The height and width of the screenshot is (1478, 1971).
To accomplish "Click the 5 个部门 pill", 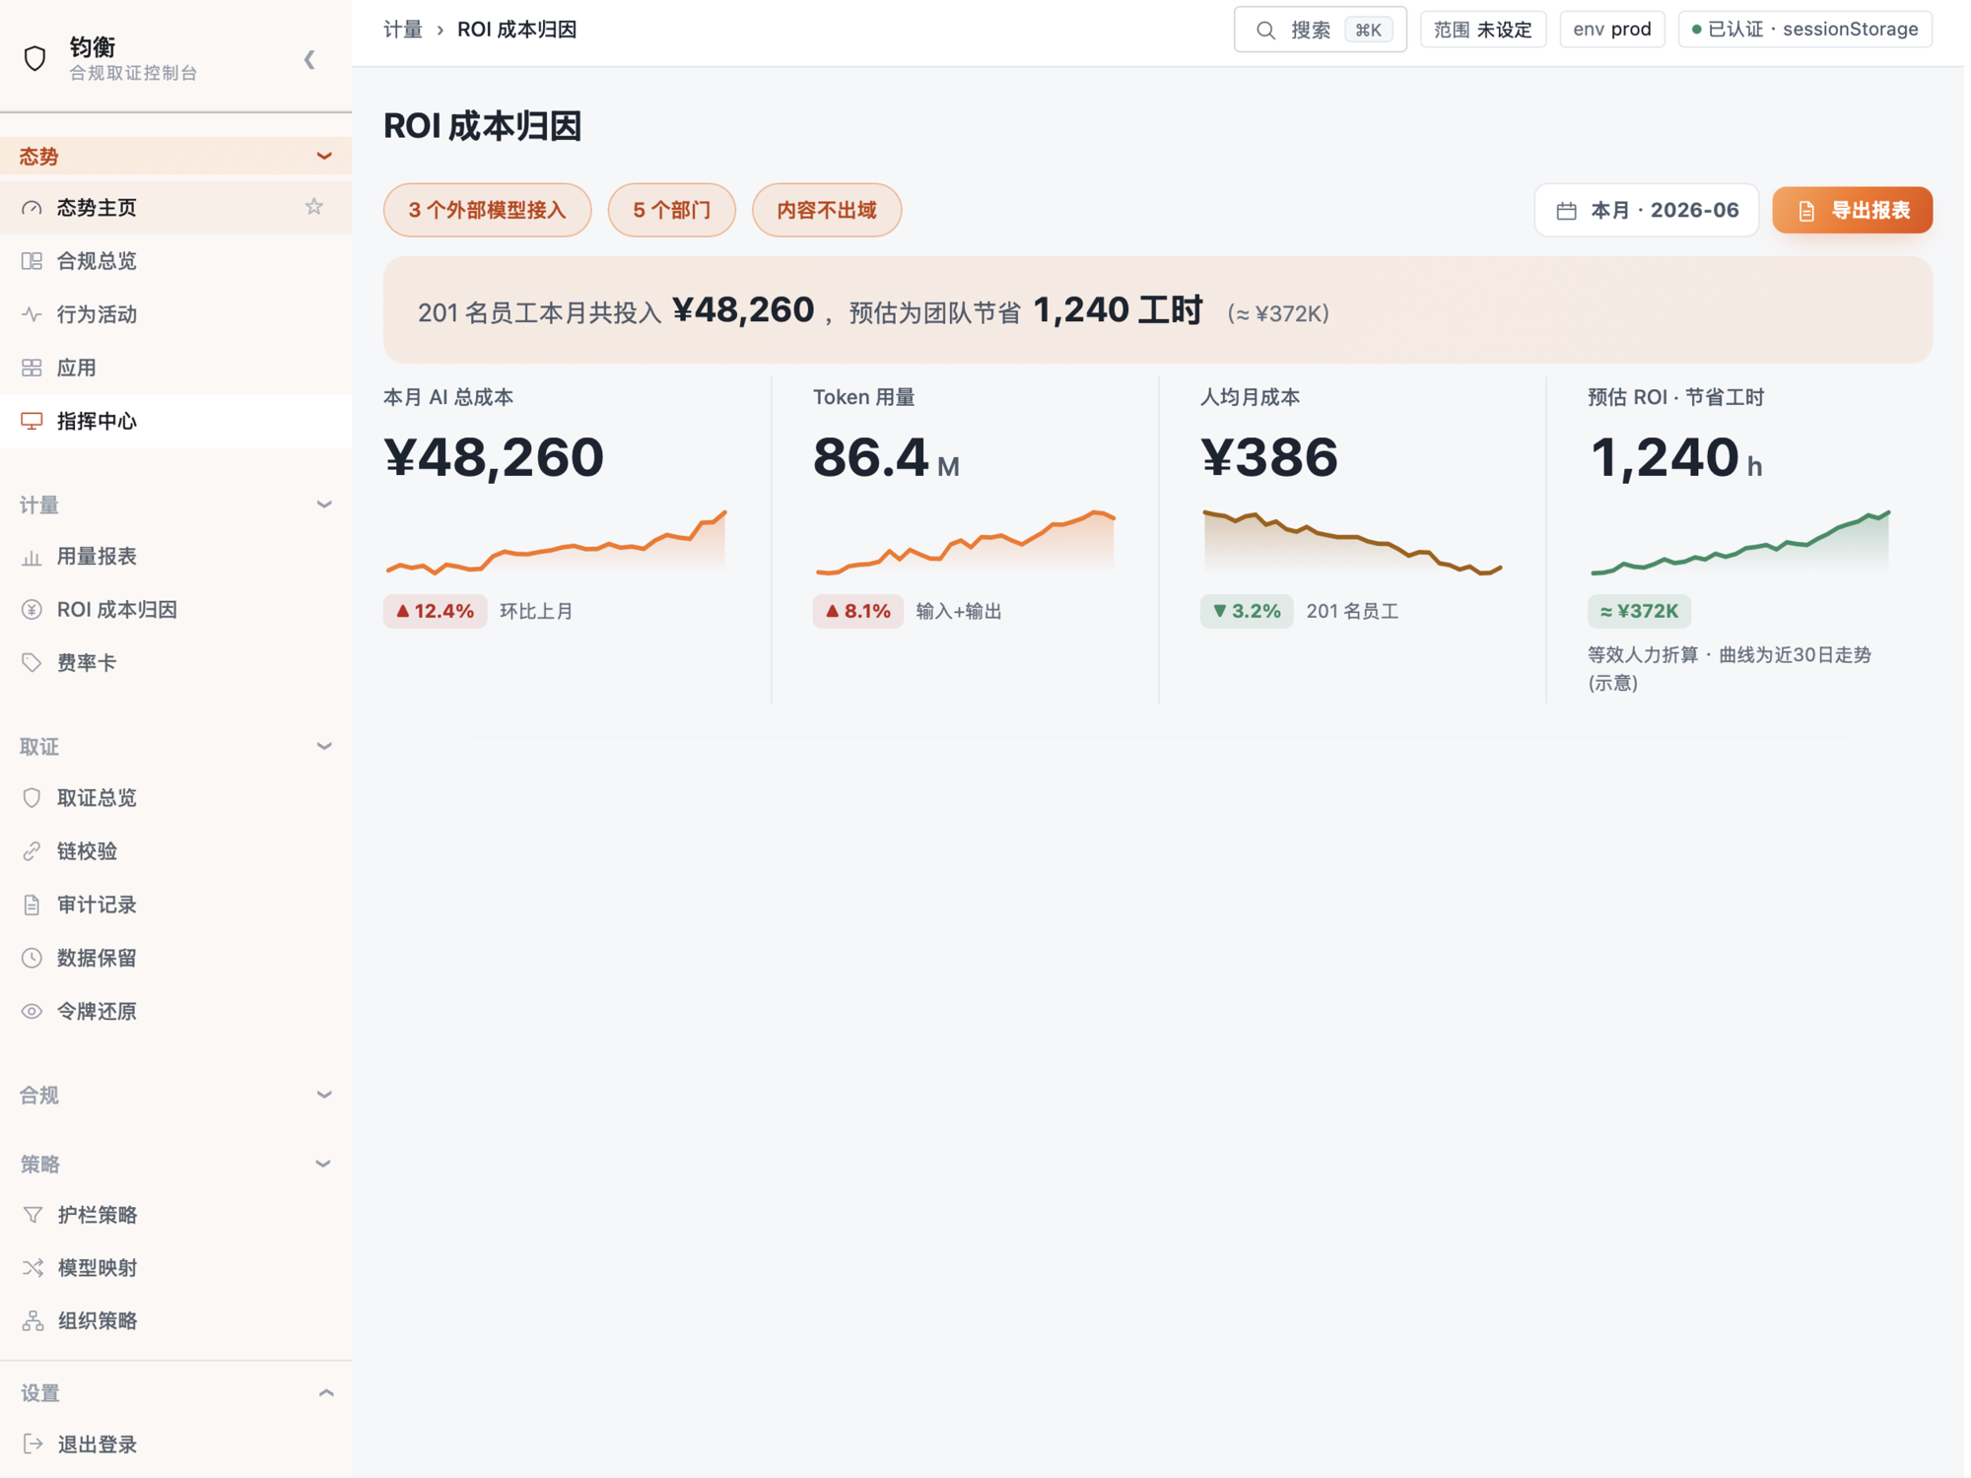I will pos(672,210).
